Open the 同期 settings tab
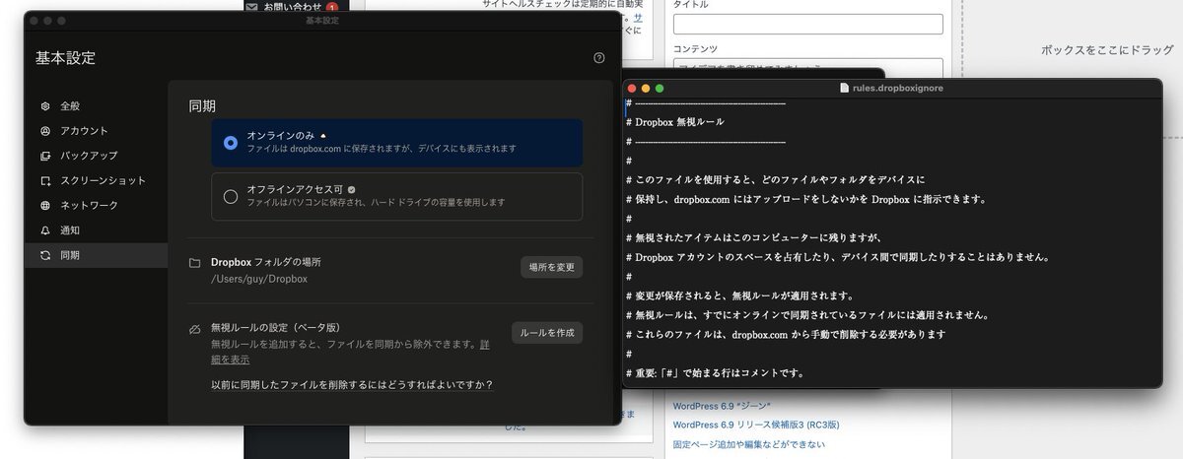 [x=69, y=255]
